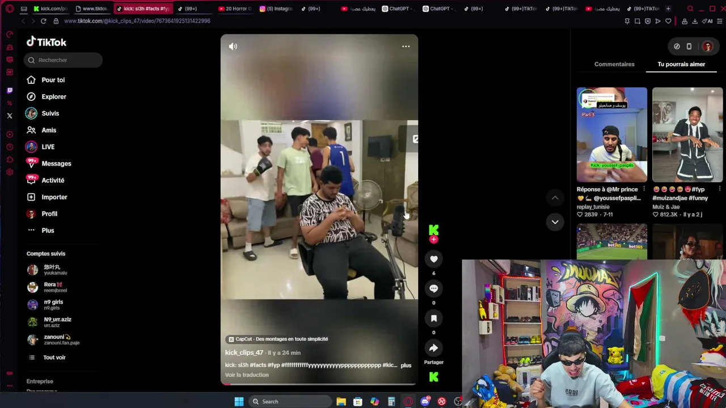This screenshot has width=726, height=408.
Task: Open more options for the #muizandjae video
Action: pyautogui.click(x=720, y=189)
